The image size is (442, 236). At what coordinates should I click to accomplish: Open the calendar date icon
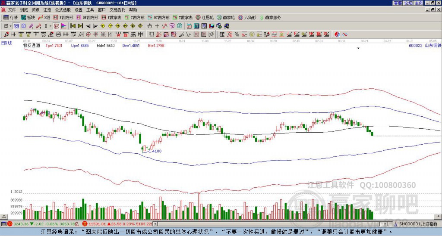pyautogui.click(x=189, y=26)
